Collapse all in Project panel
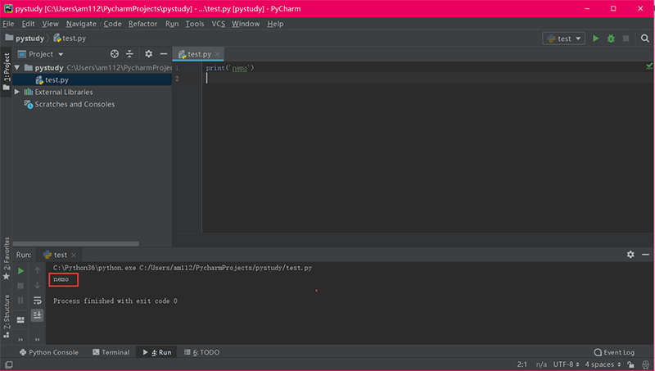 (x=129, y=54)
